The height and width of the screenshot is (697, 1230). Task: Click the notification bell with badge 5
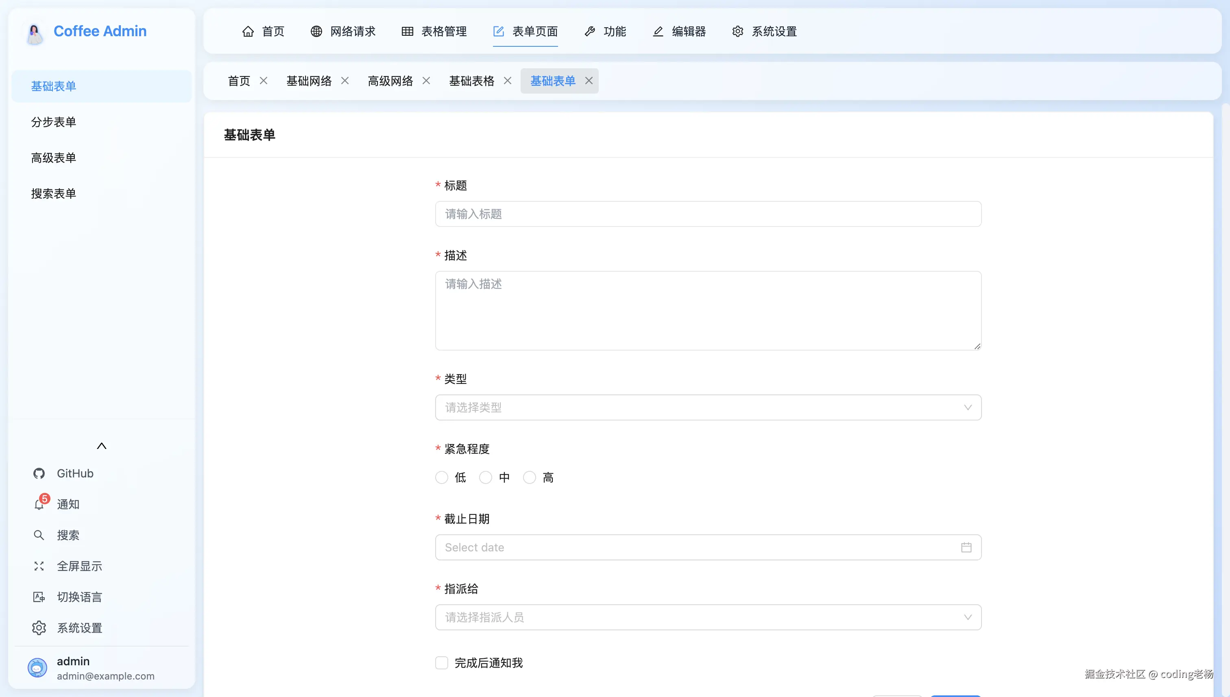pyautogui.click(x=39, y=504)
